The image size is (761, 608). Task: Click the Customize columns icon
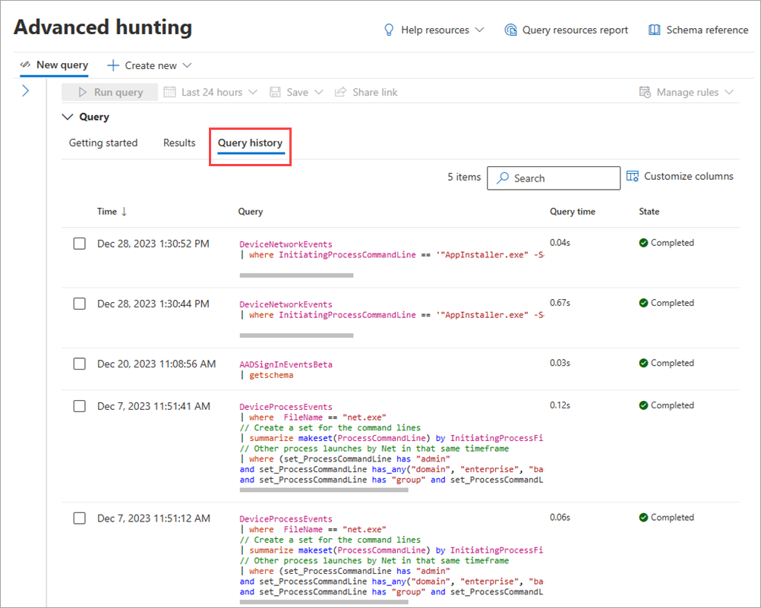click(x=633, y=176)
